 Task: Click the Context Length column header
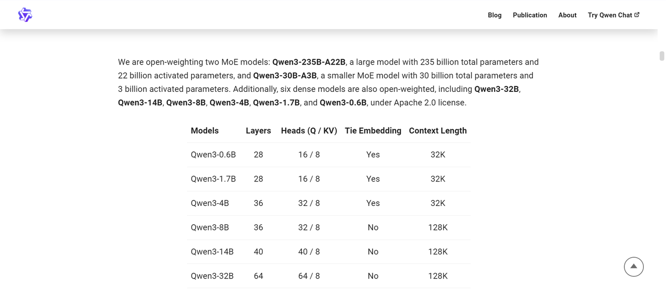438,131
